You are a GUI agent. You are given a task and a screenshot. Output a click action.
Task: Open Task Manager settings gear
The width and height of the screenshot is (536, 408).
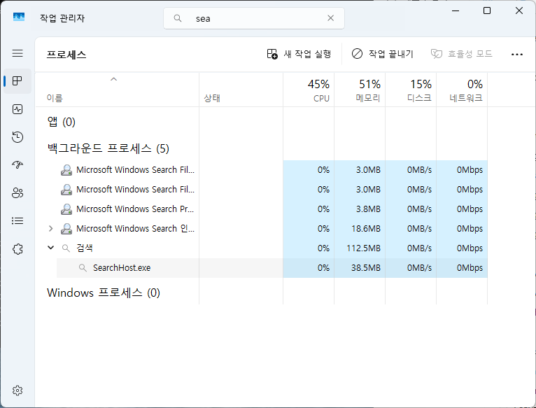(17, 391)
